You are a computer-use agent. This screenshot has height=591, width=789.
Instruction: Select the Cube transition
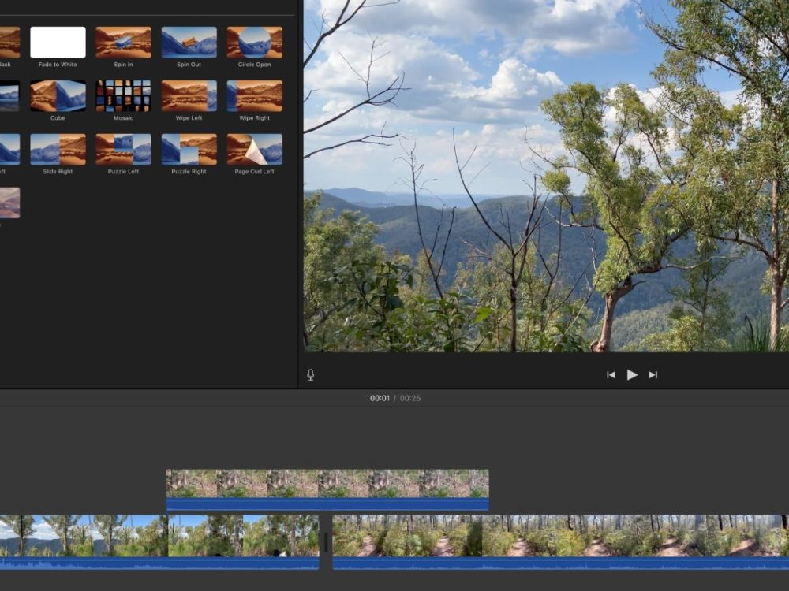pos(58,96)
